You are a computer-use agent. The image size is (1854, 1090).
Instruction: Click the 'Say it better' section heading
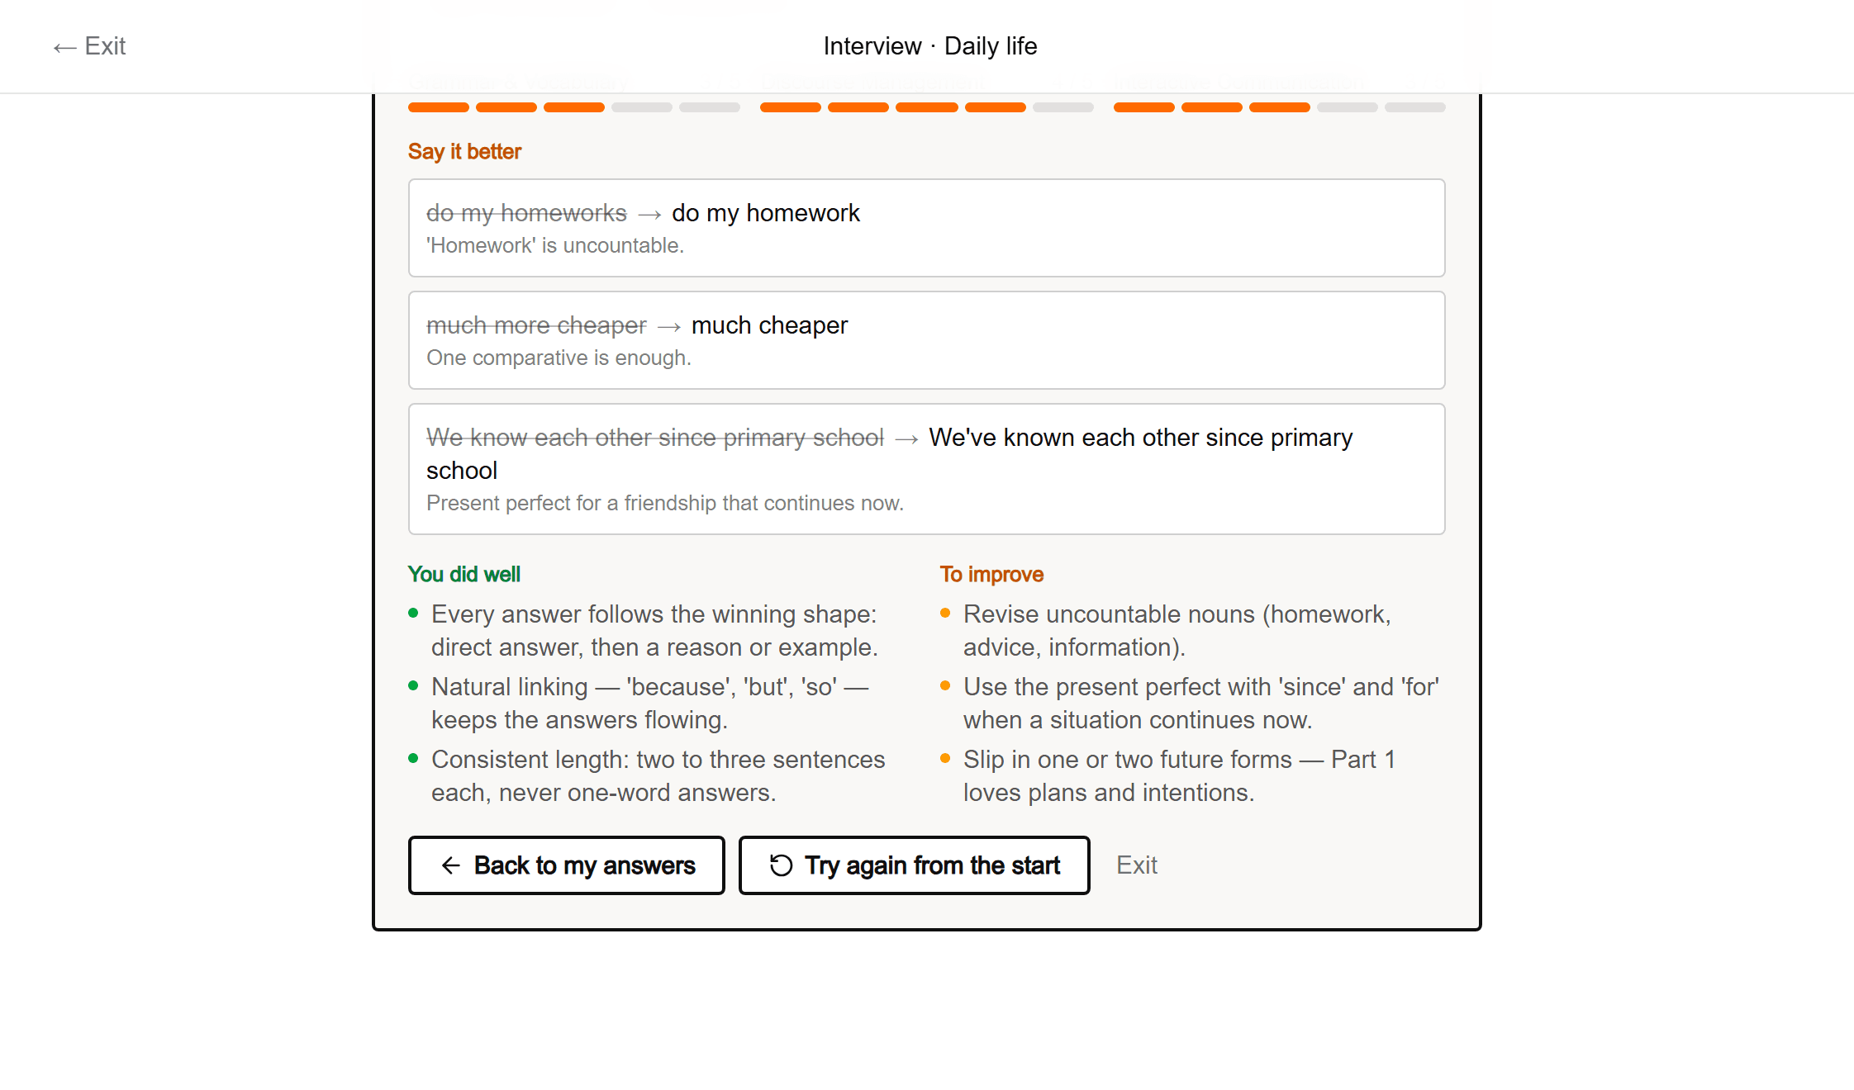tap(464, 151)
